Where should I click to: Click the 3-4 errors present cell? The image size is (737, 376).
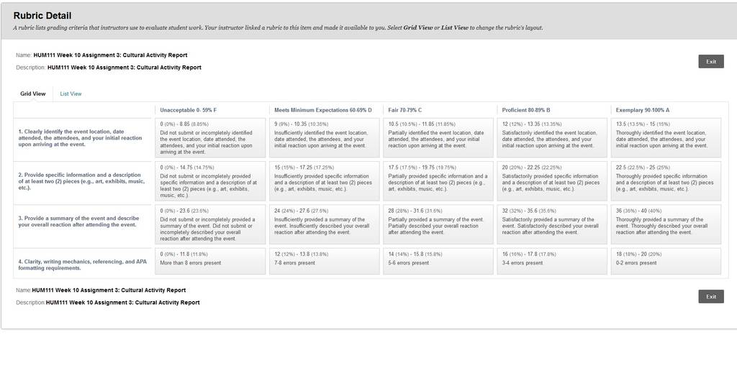click(x=552, y=261)
